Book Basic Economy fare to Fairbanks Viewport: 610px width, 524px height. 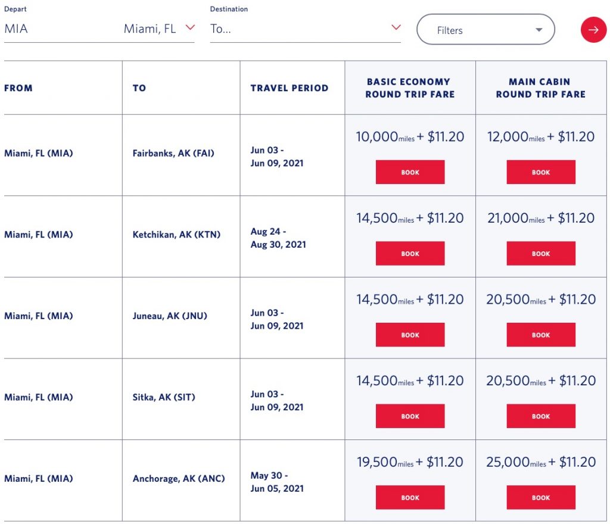pyautogui.click(x=410, y=172)
